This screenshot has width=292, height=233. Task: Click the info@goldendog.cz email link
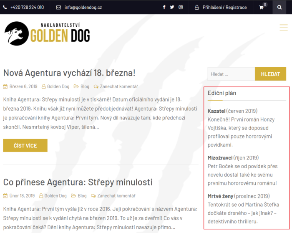coord(83,7)
